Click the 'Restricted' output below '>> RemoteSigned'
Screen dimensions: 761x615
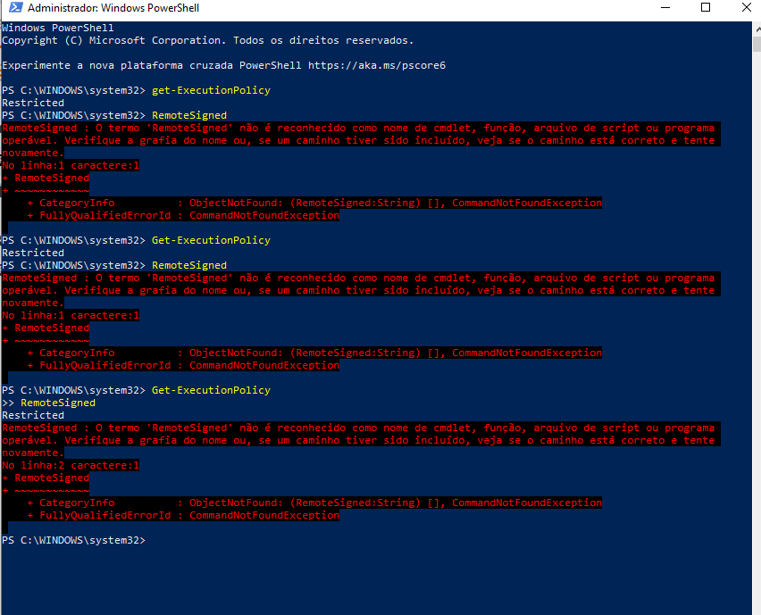[33, 415]
